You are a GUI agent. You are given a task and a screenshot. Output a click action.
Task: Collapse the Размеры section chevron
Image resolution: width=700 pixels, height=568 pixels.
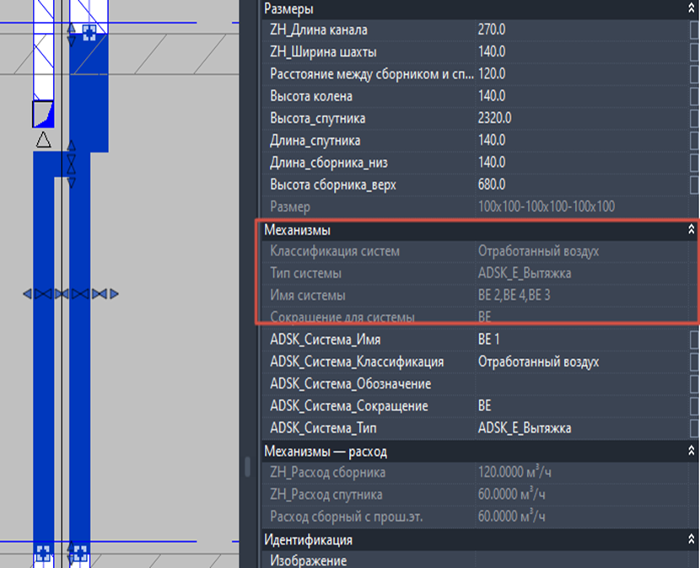[x=691, y=8]
